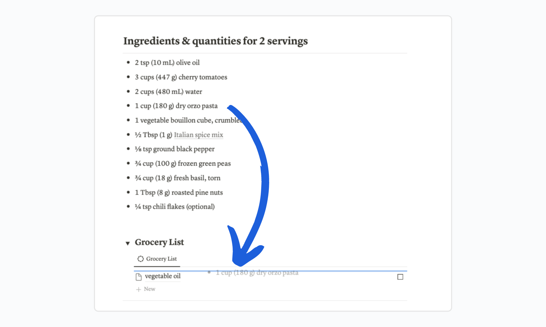The width and height of the screenshot is (546, 327).
Task: Open the Grocery List view tab
Action: click(x=157, y=259)
